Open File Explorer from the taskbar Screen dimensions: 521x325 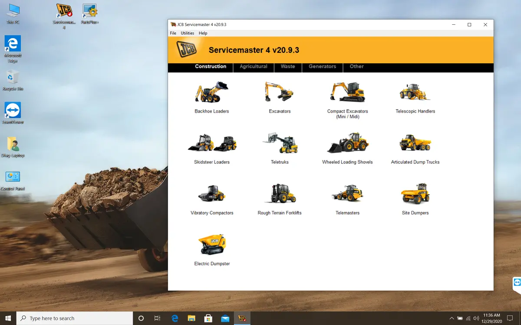click(191, 318)
